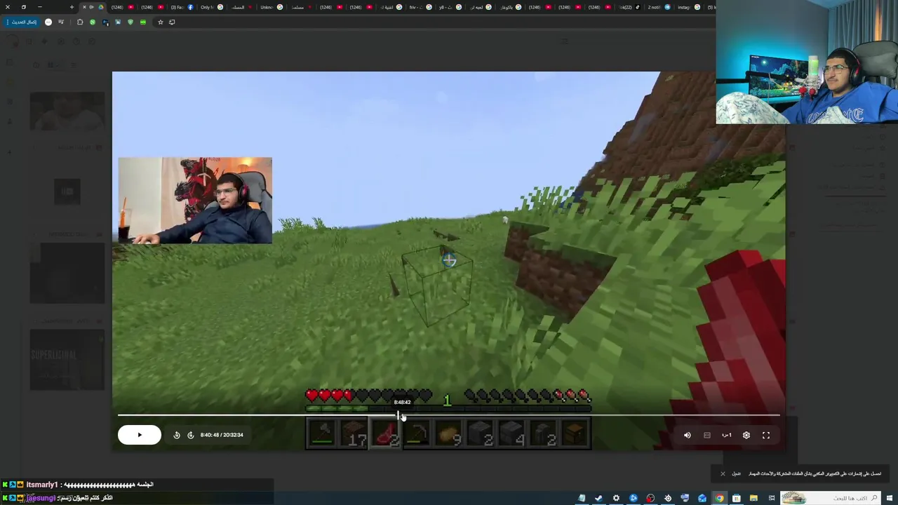Open Task View on the taskbar

coord(771,498)
